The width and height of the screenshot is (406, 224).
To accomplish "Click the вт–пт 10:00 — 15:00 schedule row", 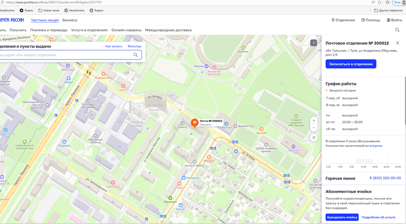I will (344, 122).
